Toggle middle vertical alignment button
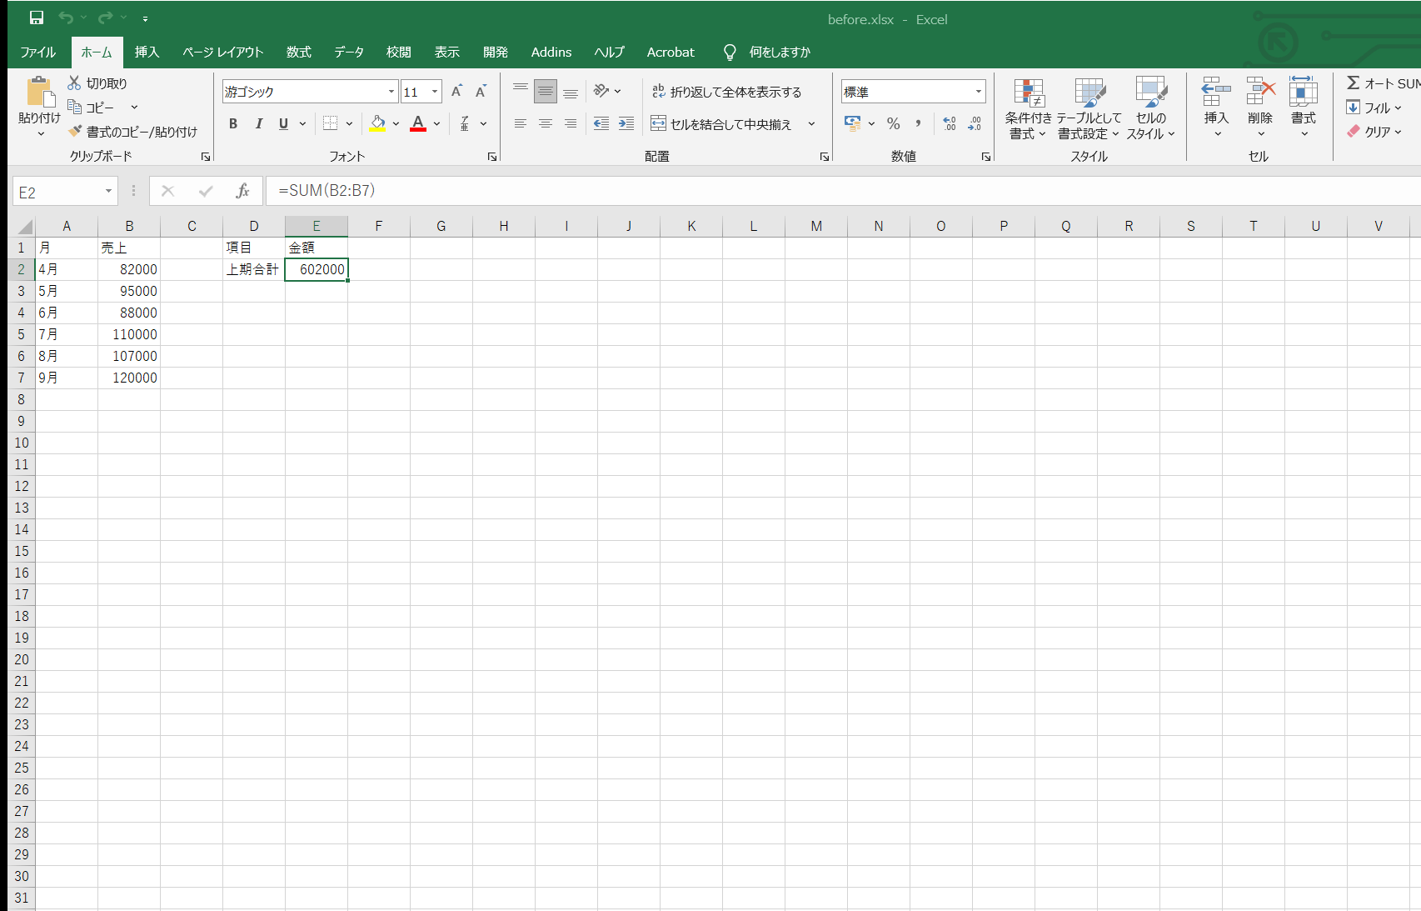1421x911 pixels. tap(546, 91)
